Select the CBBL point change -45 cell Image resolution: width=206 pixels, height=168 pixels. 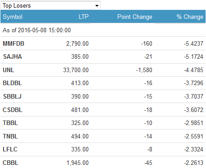148,163
